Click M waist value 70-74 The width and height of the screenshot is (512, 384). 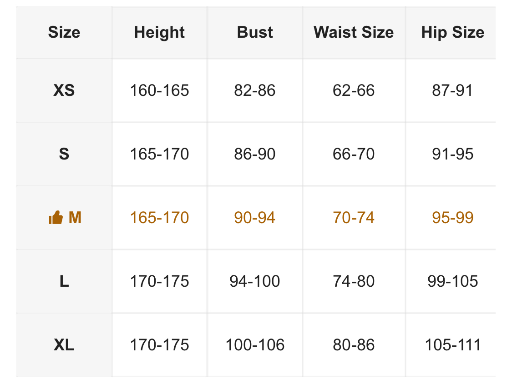[354, 218]
